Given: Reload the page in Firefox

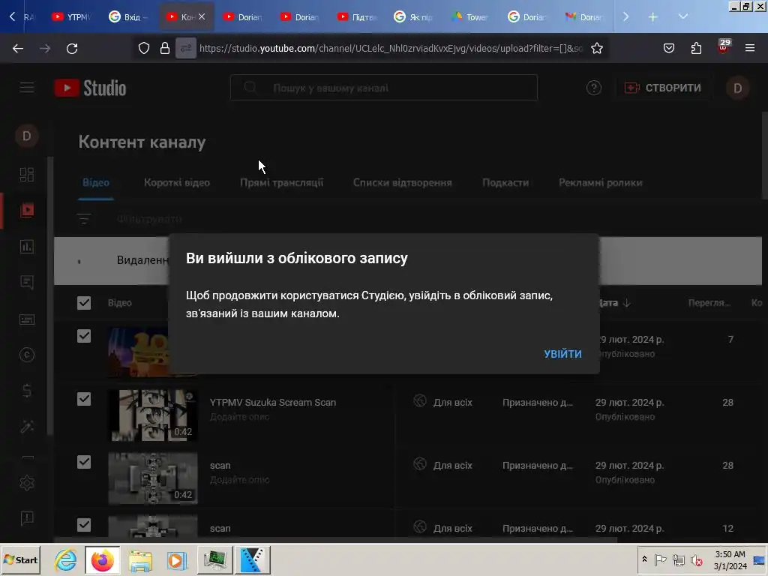Looking at the screenshot, I should (72, 49).
